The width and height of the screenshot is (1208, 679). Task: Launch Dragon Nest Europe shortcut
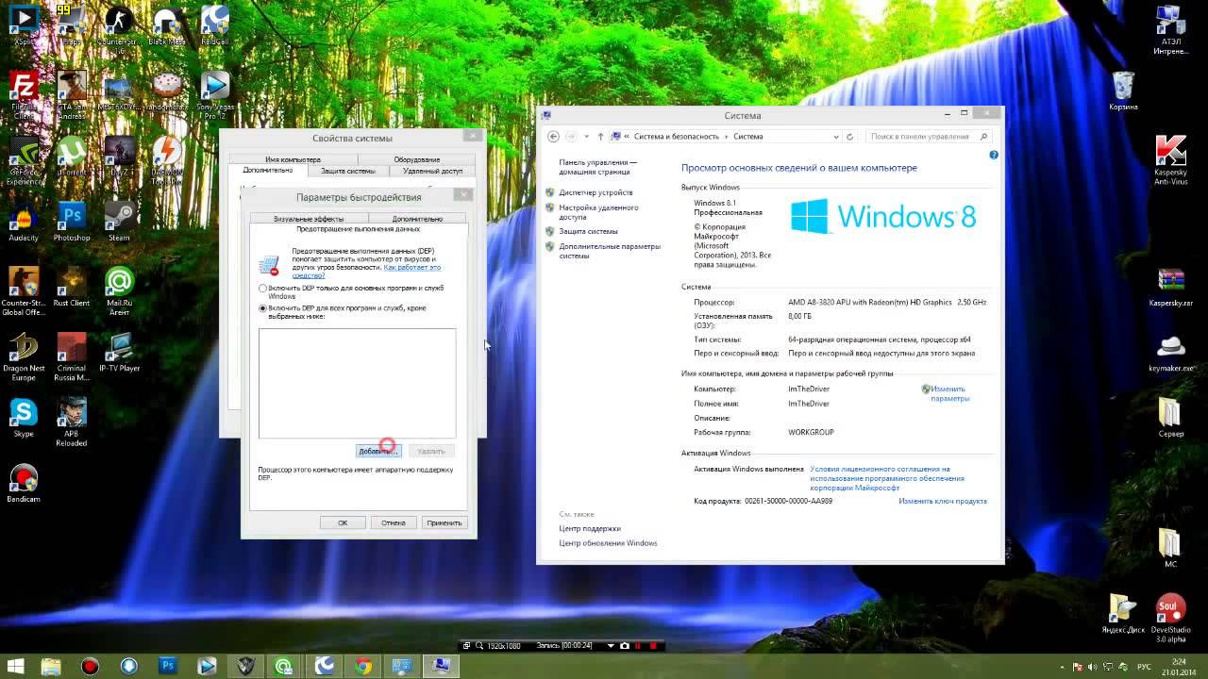[x=24, y=356]
